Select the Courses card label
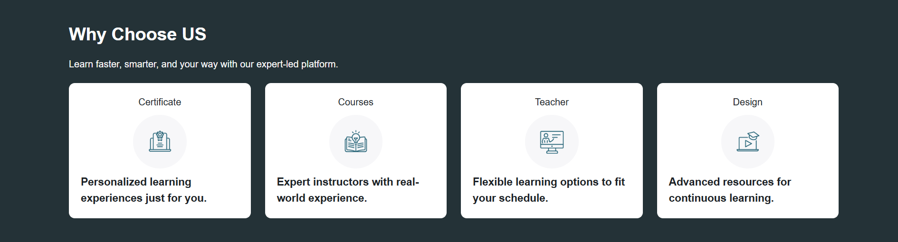This screenshot has height=242, width=898. 356,102
